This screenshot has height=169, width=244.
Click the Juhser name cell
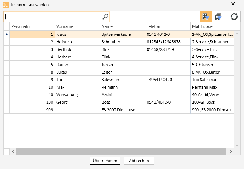(x=122, y=65)
